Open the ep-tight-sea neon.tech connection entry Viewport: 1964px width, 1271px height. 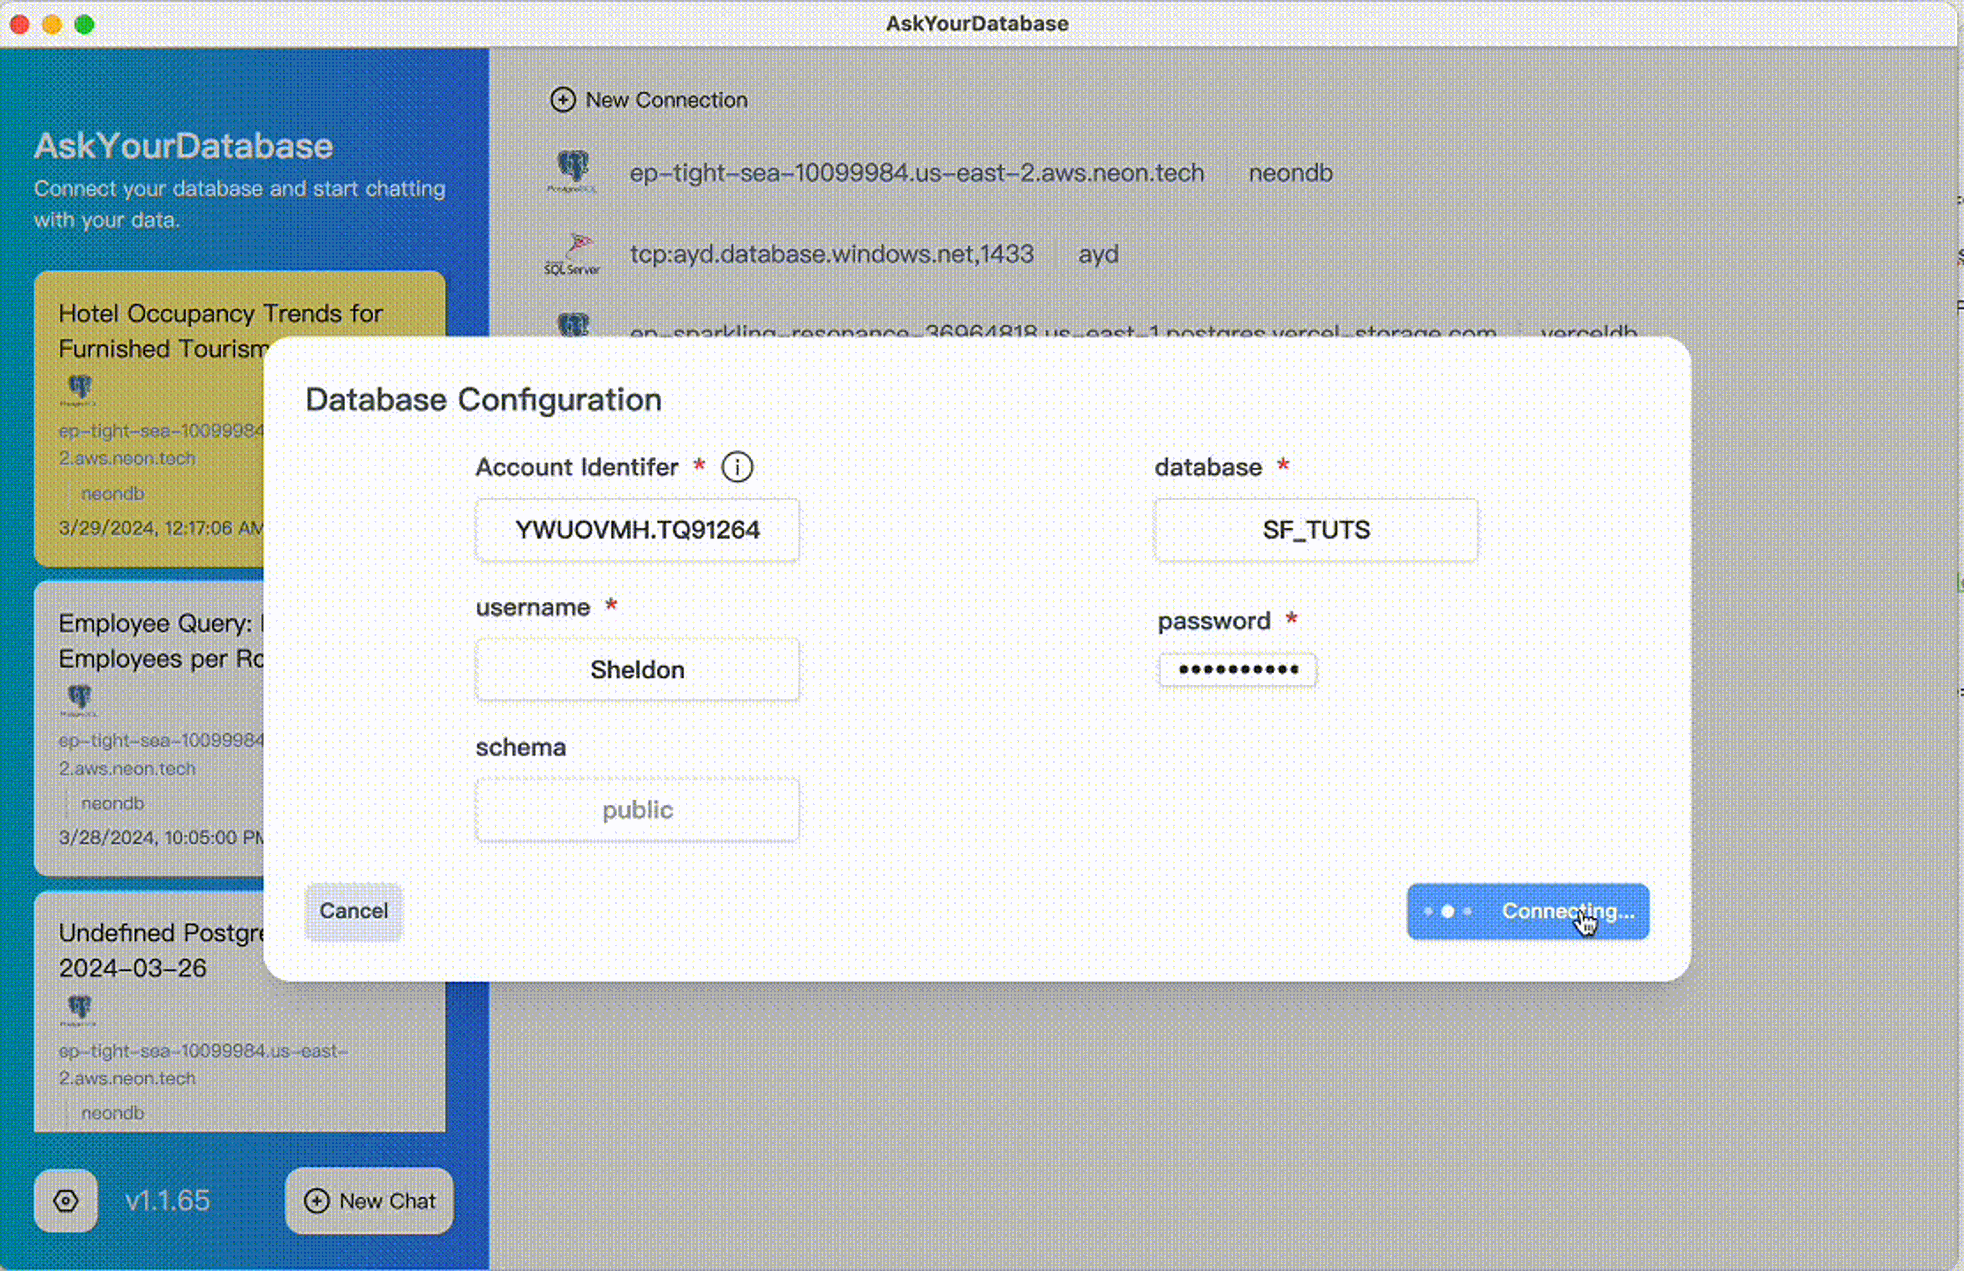[916, 173]
